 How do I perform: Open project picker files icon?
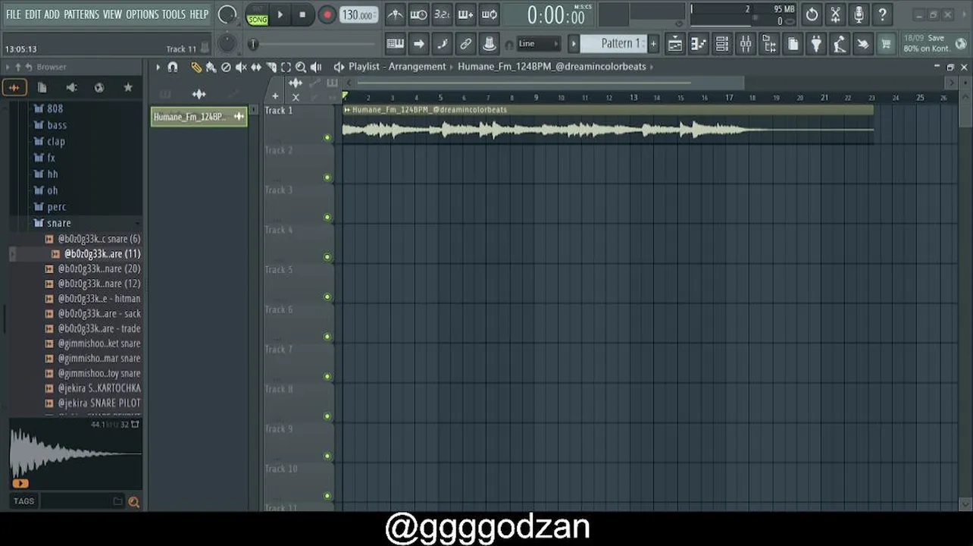pos(793,44)
